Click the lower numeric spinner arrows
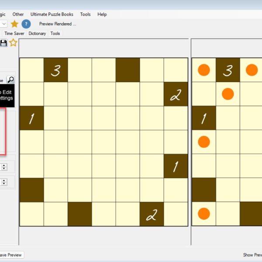This screenshot has height=262, width=262. 4,182
